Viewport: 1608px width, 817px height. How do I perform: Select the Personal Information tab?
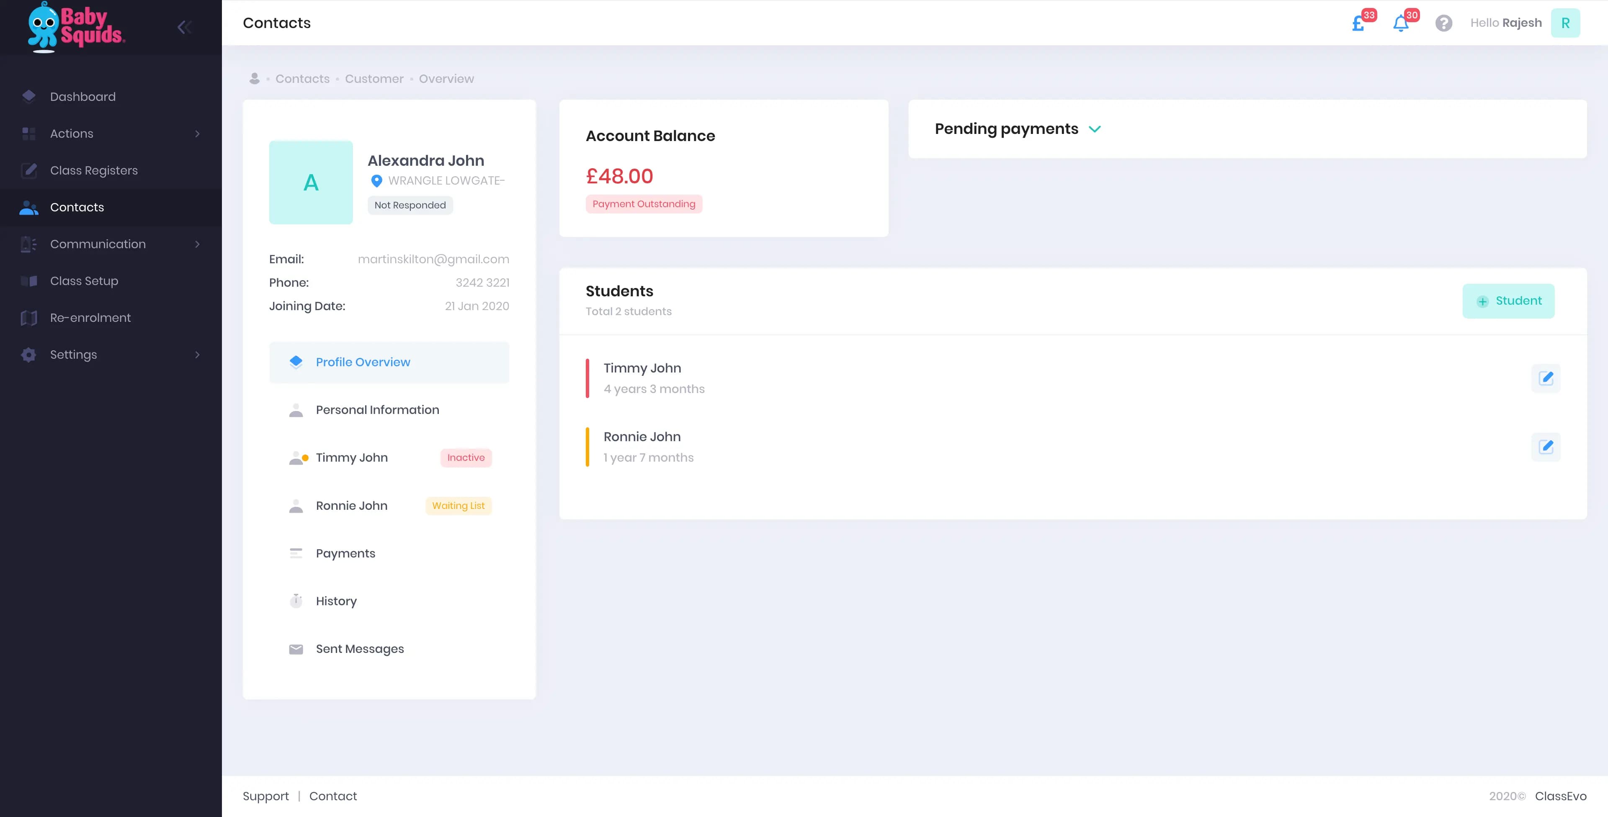[x=377, y=410]
